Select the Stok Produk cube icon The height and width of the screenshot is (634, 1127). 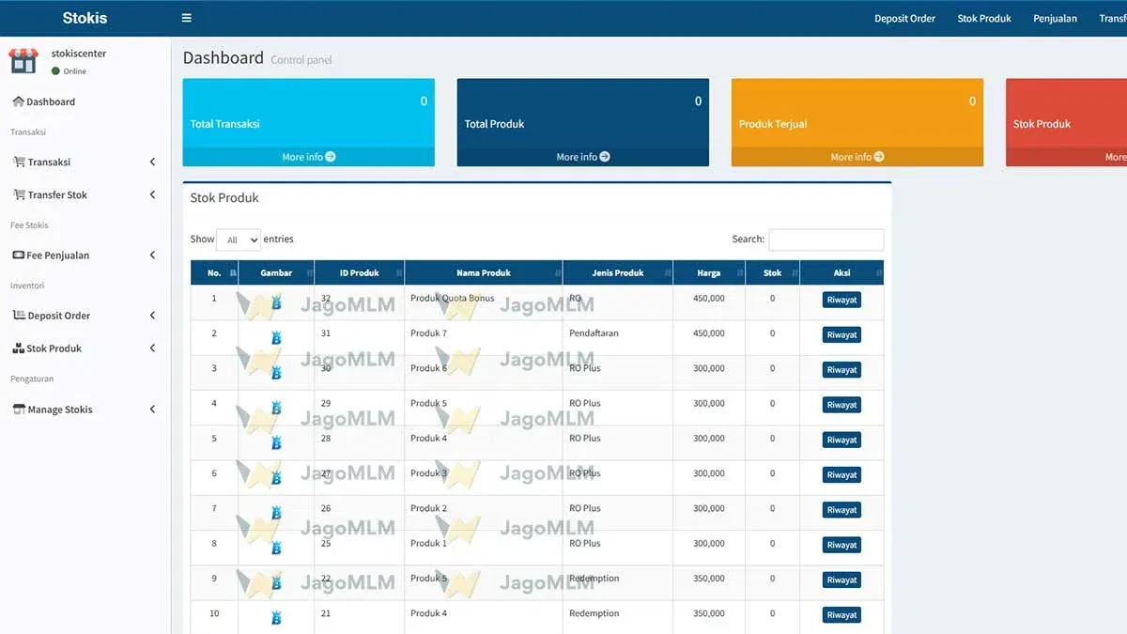[21, 348]
